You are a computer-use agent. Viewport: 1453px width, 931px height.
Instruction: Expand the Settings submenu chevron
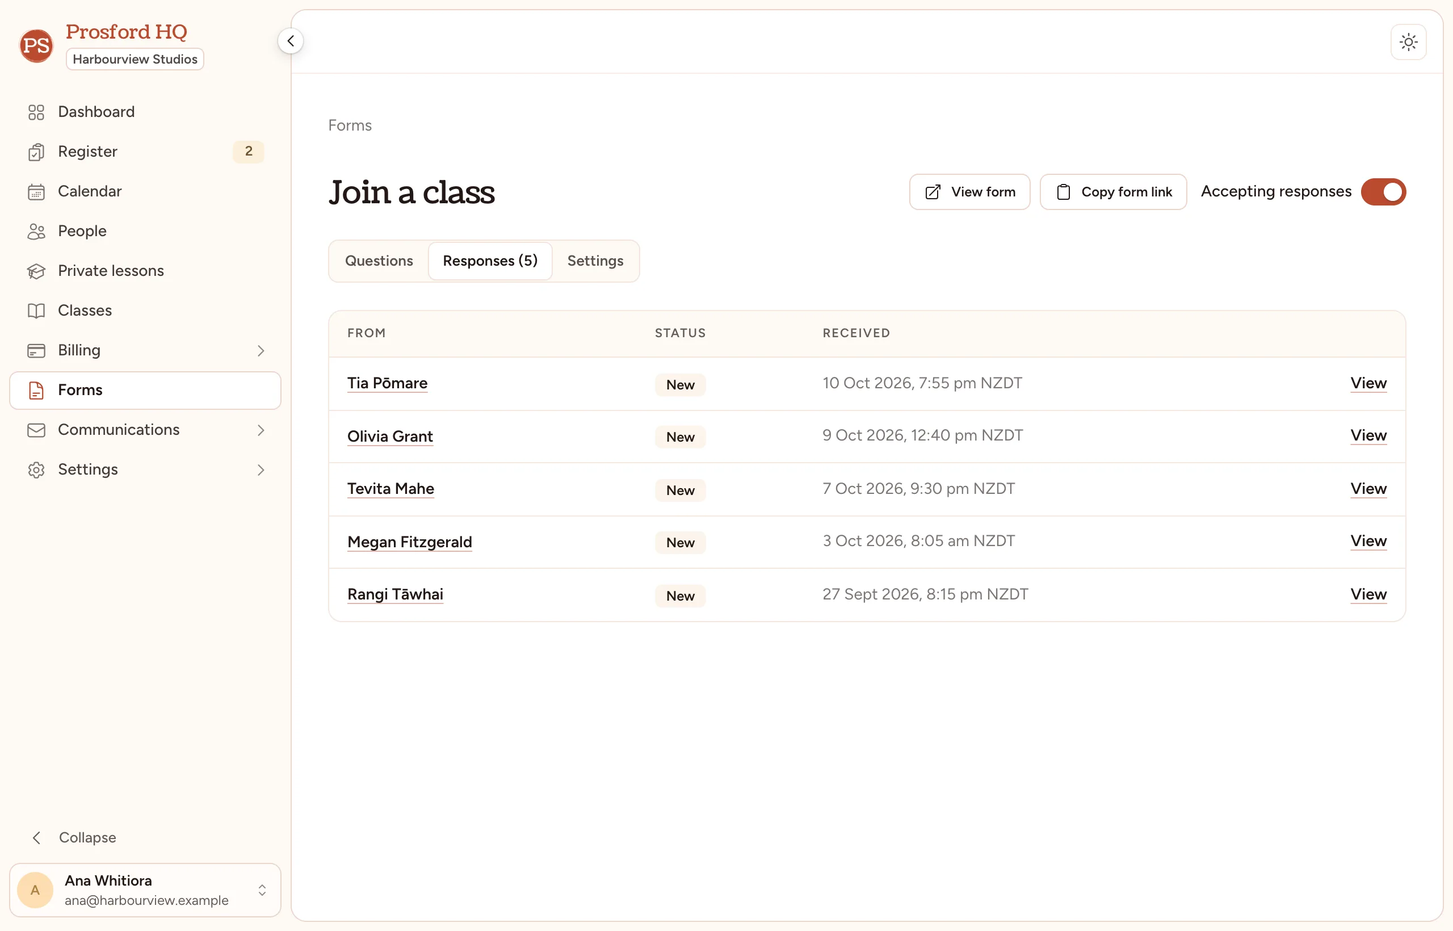(x=261, y=469)
